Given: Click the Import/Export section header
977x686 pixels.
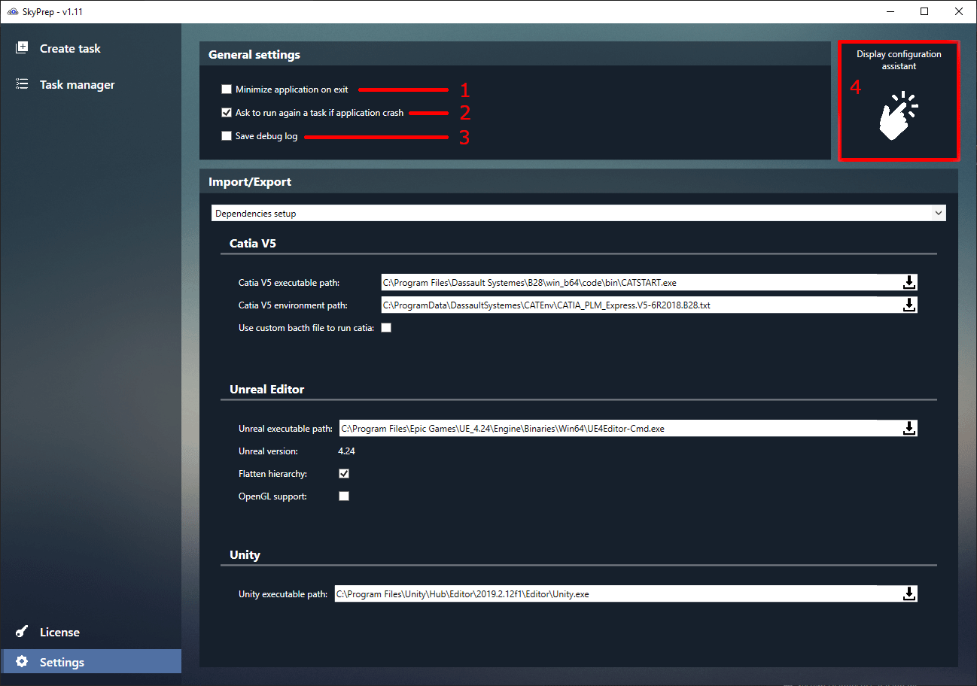Looking at the screenshot, I should point(250,181).
